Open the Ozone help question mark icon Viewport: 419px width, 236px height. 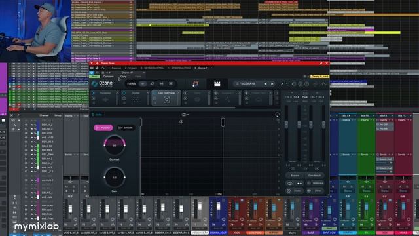tap(307, 84)
